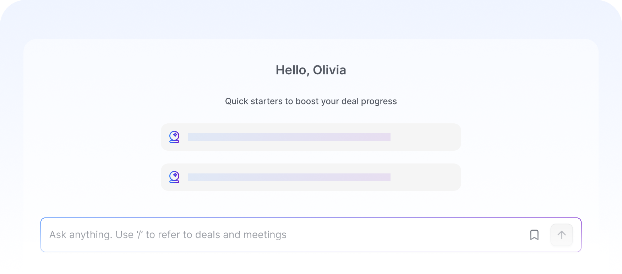The height and width of the screenshot is (274, 622).
Task: Click empty right side of second starter card
Action: click(425, 177)
